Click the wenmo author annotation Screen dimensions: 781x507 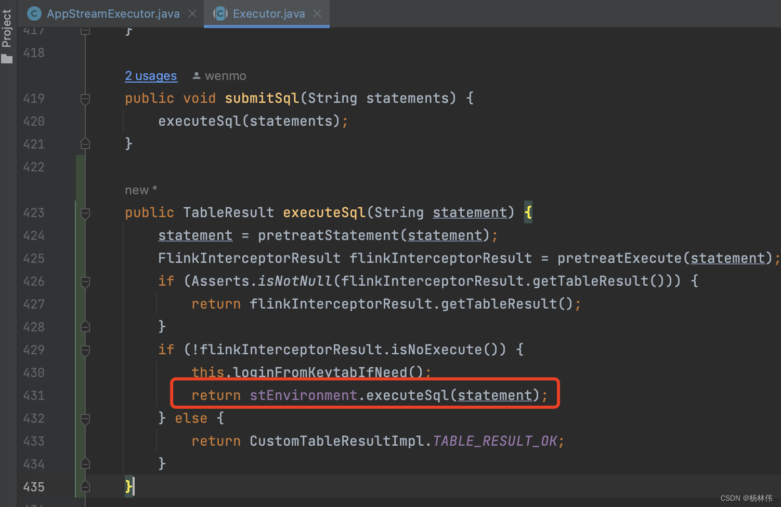(x=225, y=76)
